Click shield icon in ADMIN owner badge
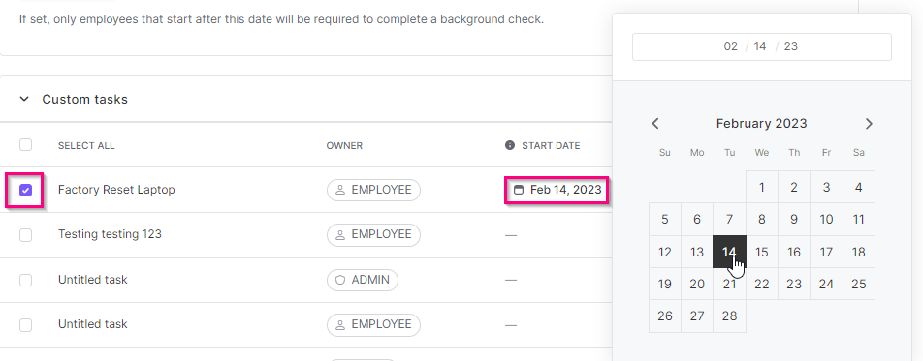This screenshot has height=361, width=923. [340, 280]
